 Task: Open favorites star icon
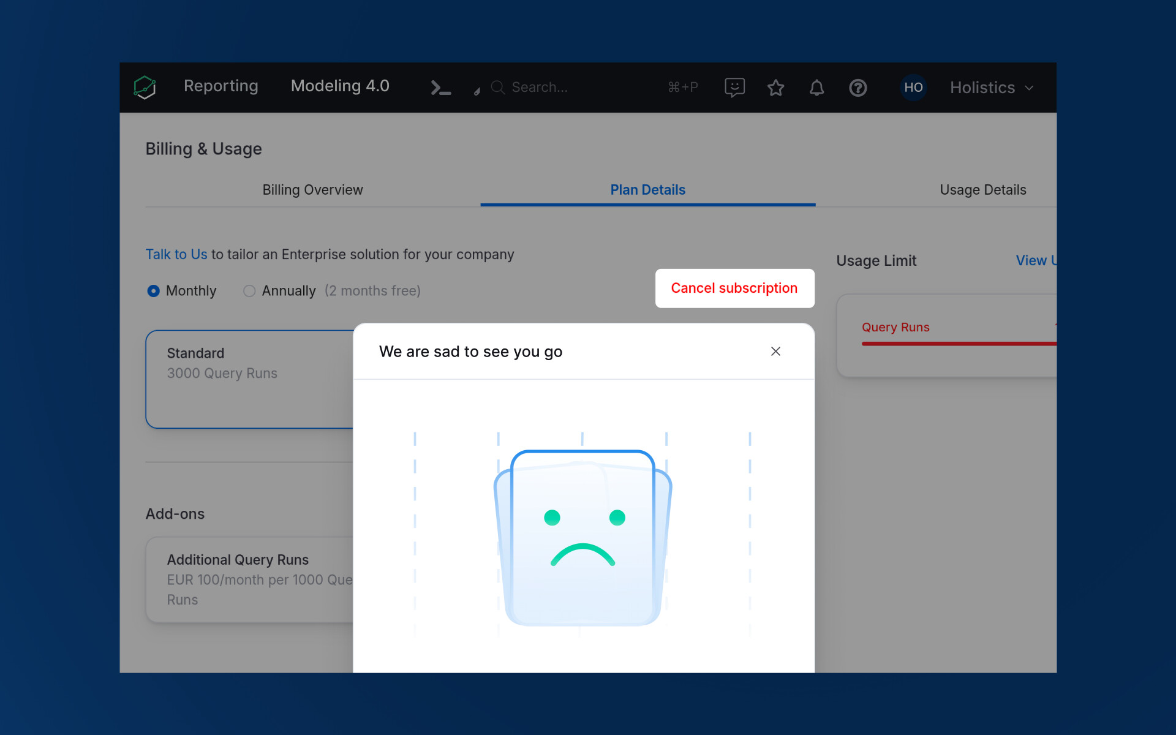coord(775,88)
